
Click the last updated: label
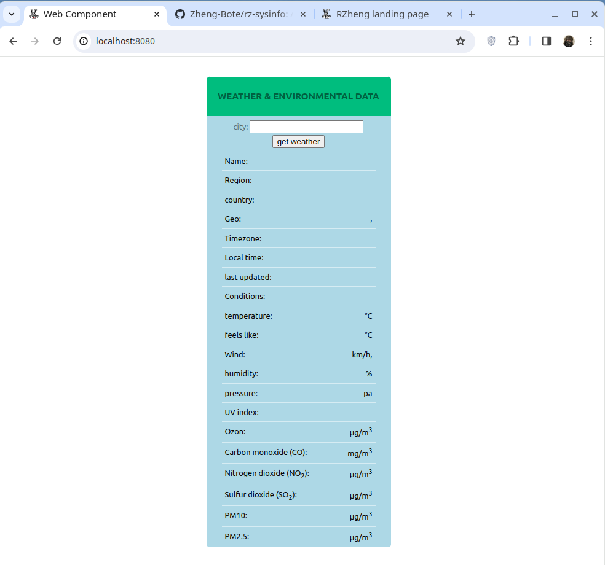point(248,278)
